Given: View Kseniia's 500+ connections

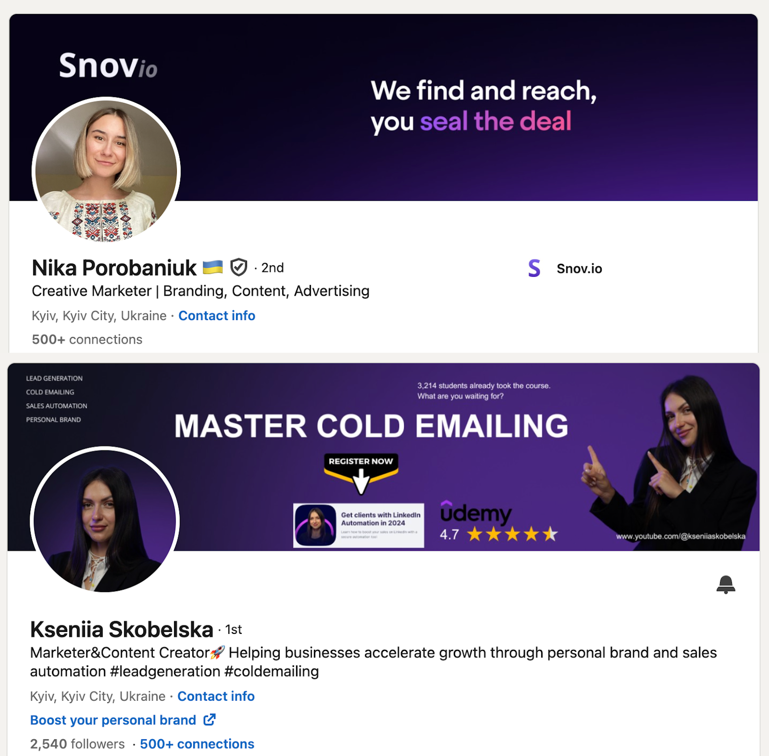Looking at the screenshot, I should pyautogui.click(x=197, y=744).
